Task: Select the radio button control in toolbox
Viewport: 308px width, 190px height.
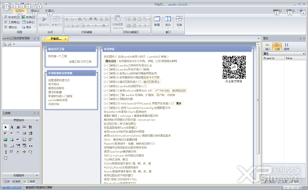Action: coord(12,133)
